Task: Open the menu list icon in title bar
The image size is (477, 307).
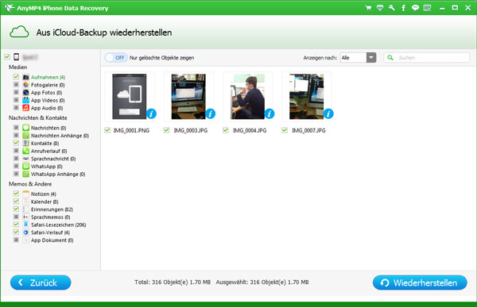Action: click(x=428, y=8)
